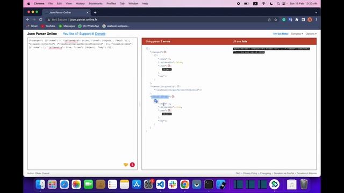Click the translate popup icon over JSON tree

[x=156, y=101]
